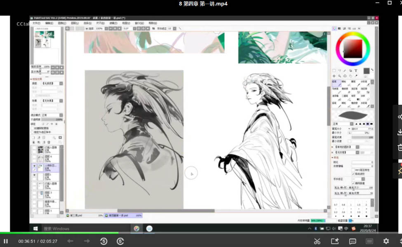Delete layer trash icon in layer panel

[x=49, y=142]
